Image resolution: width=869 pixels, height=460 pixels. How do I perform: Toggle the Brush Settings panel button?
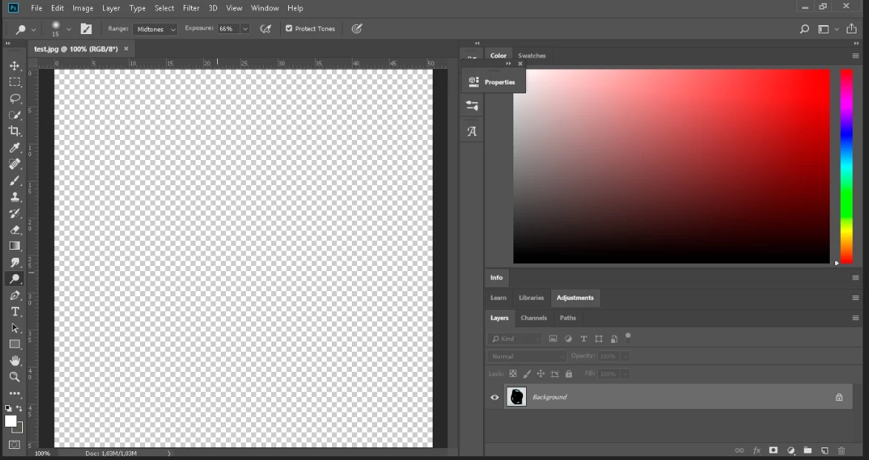coord(86,29)
